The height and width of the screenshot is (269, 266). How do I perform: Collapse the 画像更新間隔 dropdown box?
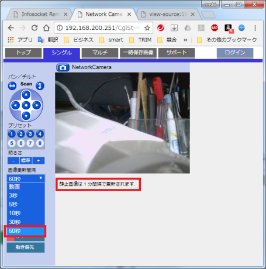click(x=26, y=178)
